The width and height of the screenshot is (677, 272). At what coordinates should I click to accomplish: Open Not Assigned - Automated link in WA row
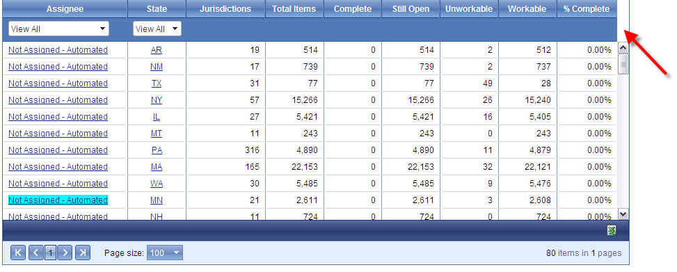[x=58, y=184]
